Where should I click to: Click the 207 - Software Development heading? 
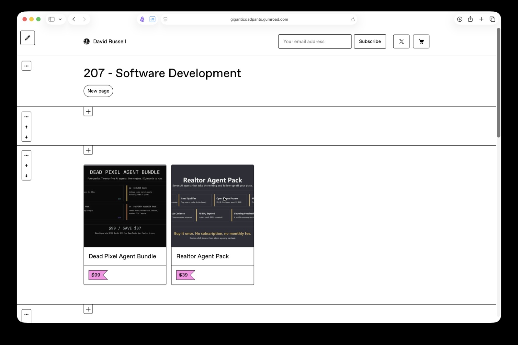pos(162,73)
